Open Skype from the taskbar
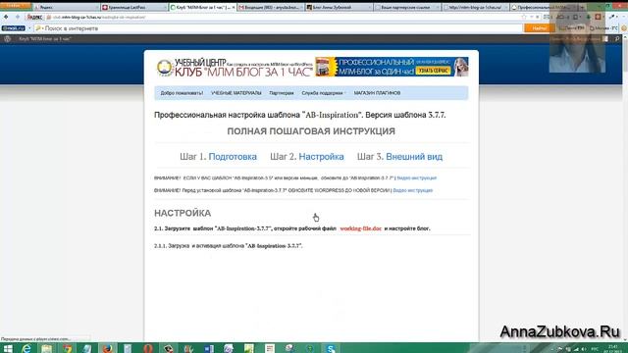The image size is (628, 353). point(331,349)
